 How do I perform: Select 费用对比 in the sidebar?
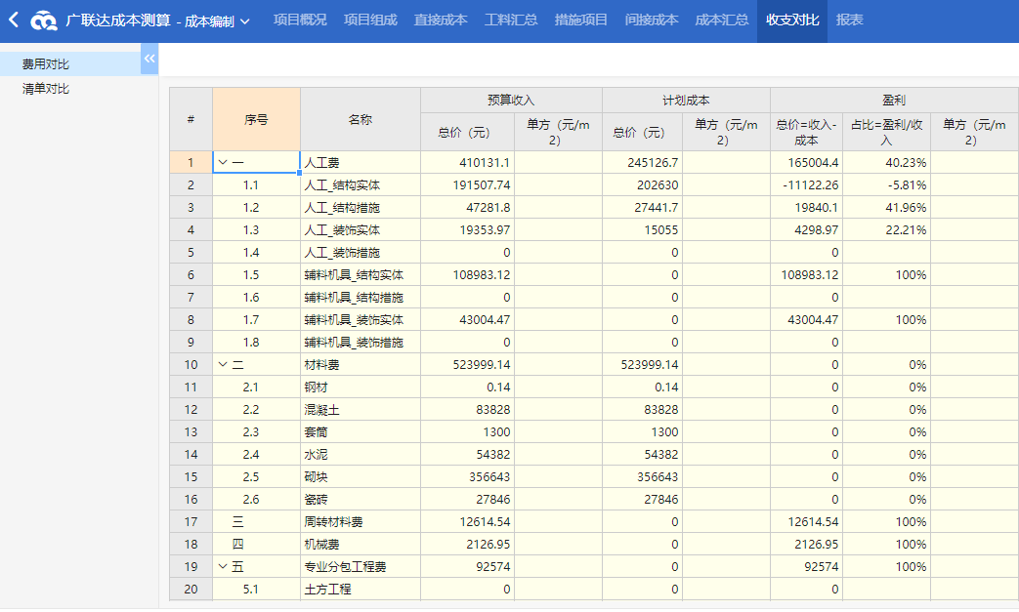pyautogui.click(x=46, y=64)
